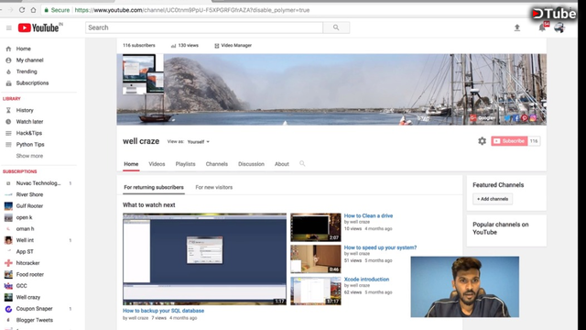This screenshot has height=330, width=586.
Task: Switch to the Discussion tab
Action: pos(251,164)
